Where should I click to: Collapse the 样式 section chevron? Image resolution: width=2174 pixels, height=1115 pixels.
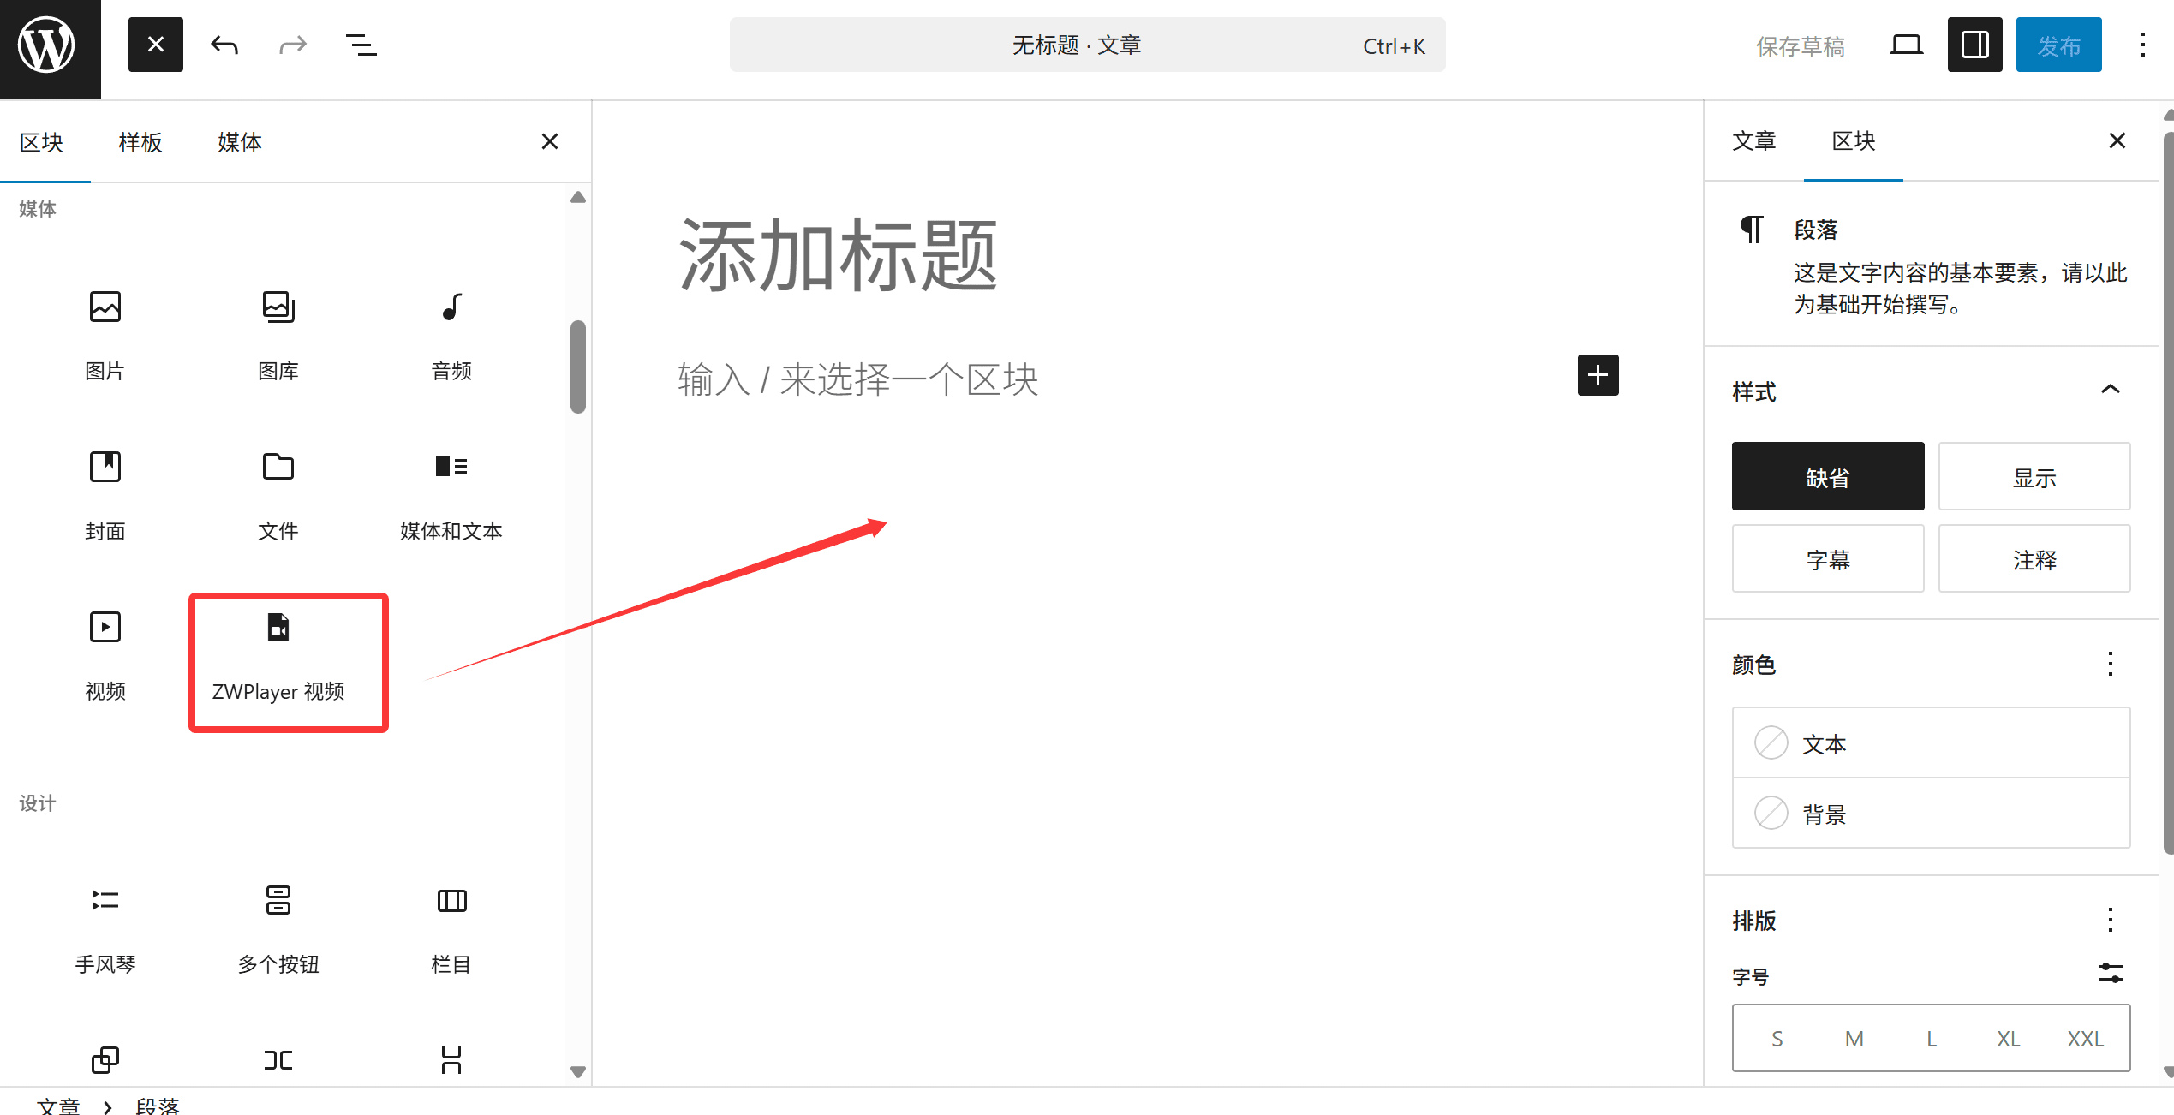click(2111, 390)
